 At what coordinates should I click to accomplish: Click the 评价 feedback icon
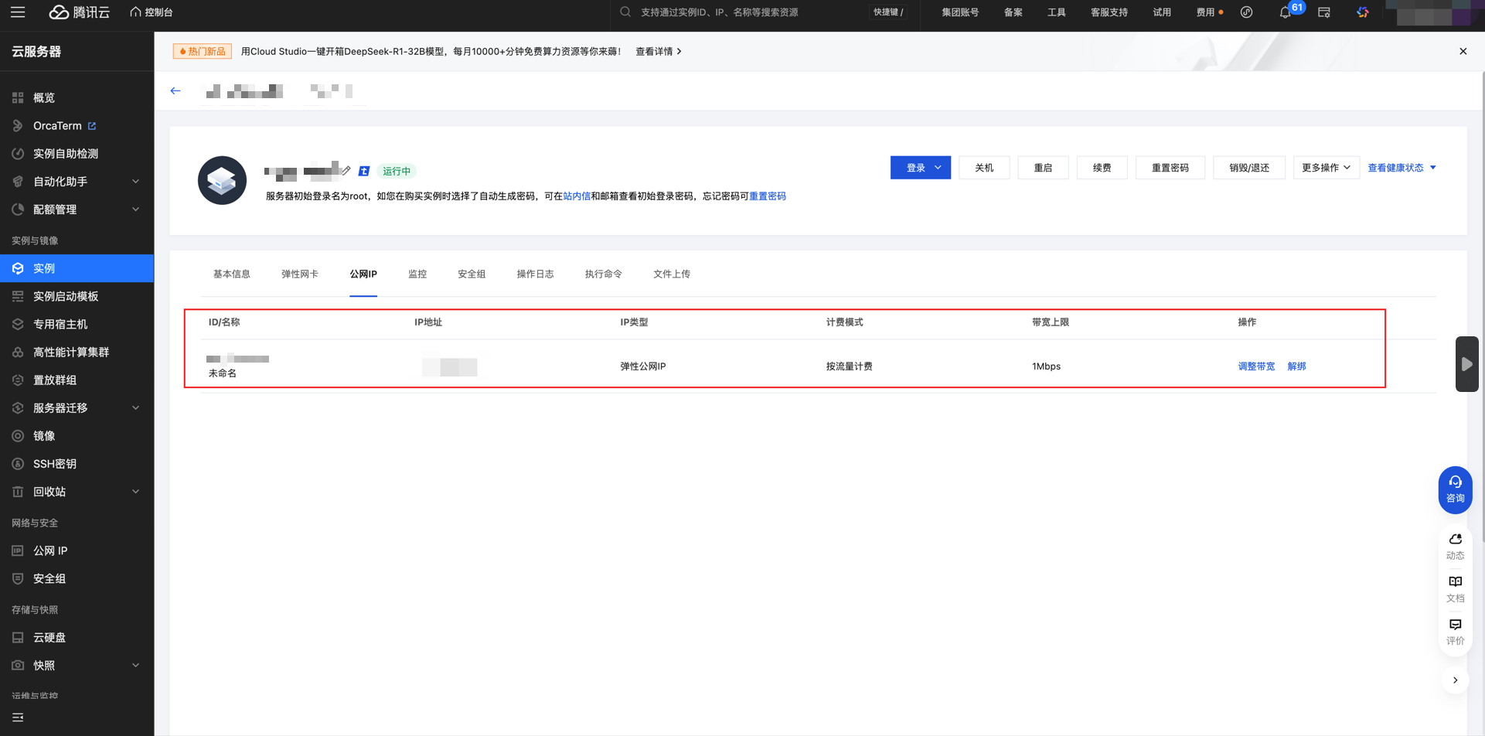[x=1455, y=631]
